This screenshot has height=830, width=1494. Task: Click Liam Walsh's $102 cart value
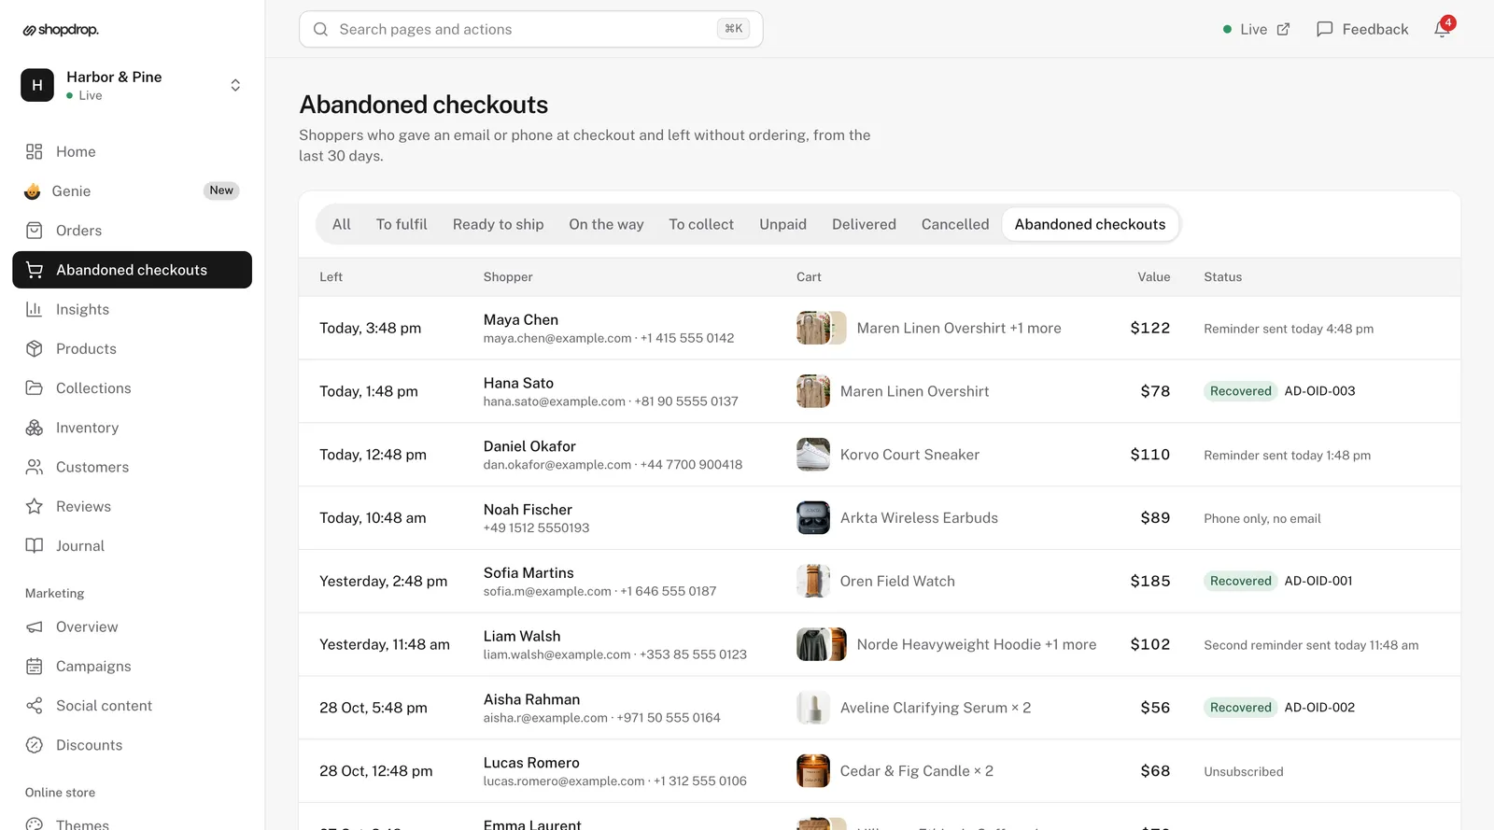(1149, 644)
